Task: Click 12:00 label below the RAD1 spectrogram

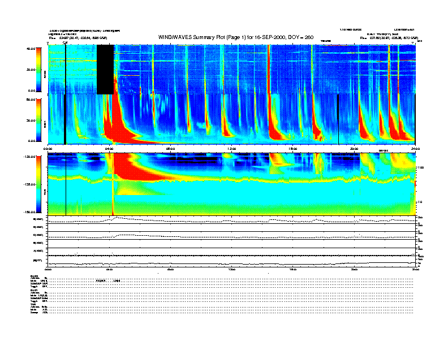Action: click(232, 149)
